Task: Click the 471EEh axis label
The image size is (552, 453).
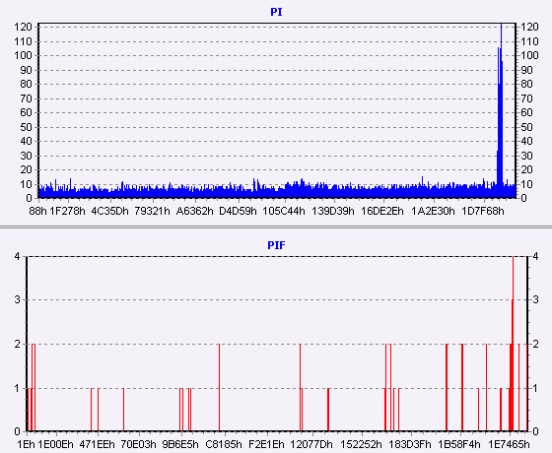Action: pos(98,444)
